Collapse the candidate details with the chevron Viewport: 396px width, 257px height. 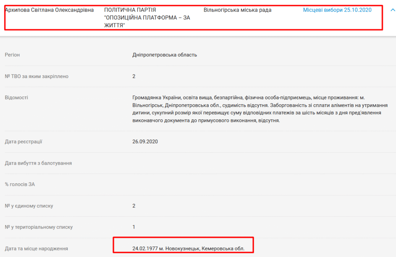[x=393, y=10]
